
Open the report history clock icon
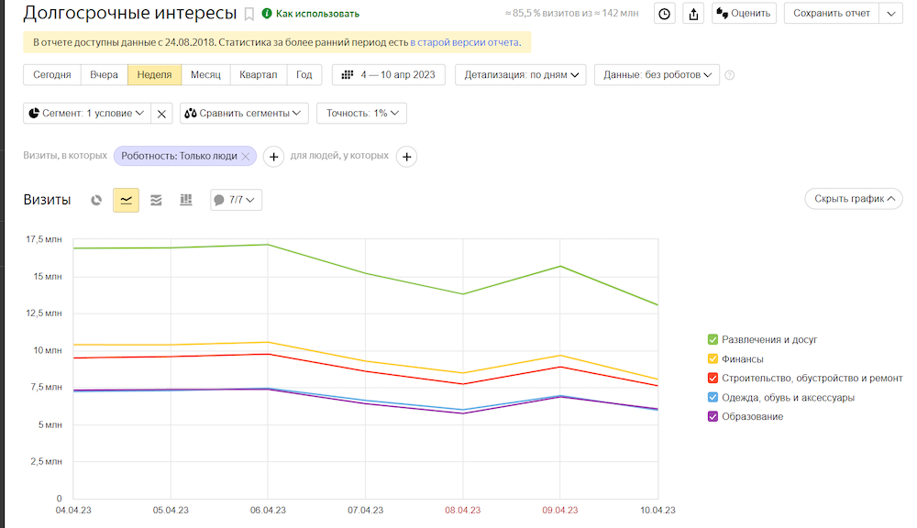pos(664,14)
